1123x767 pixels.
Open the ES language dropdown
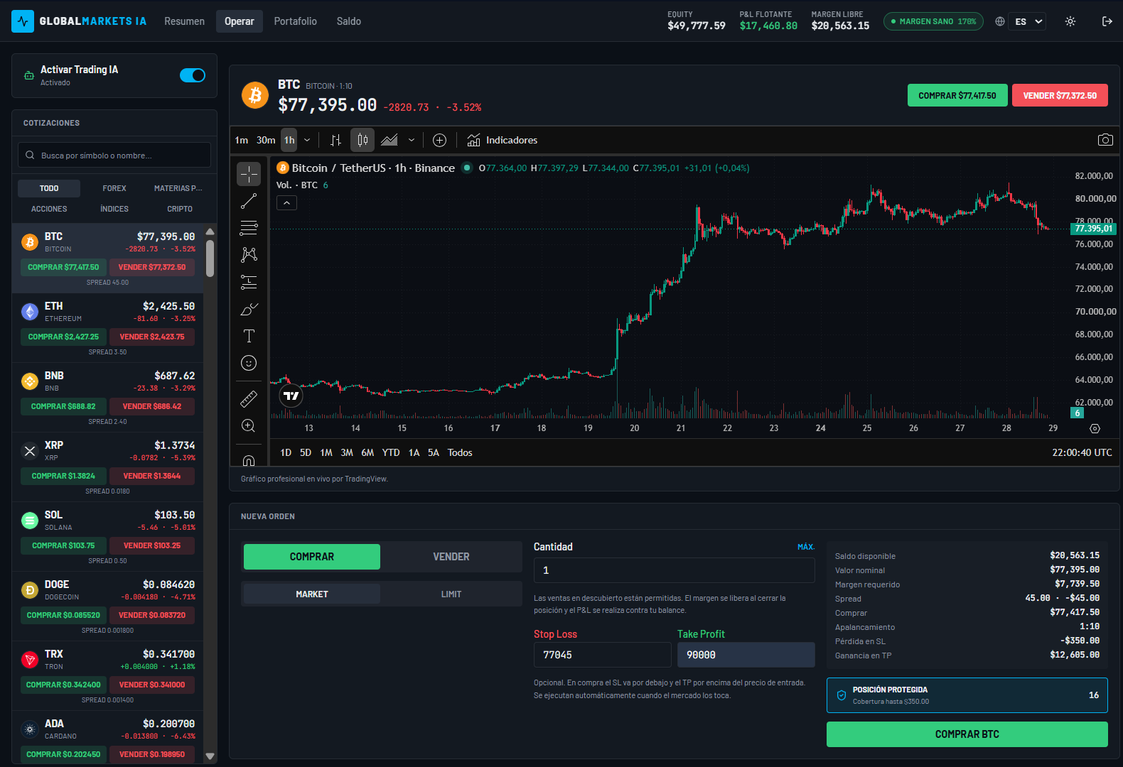point(1027,21)
